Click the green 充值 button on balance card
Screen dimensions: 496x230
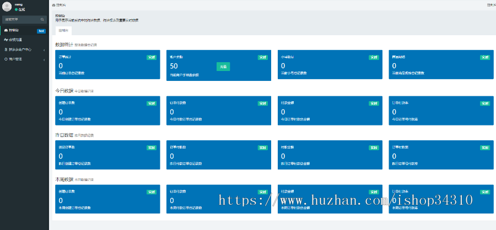[x=223, y=67]
